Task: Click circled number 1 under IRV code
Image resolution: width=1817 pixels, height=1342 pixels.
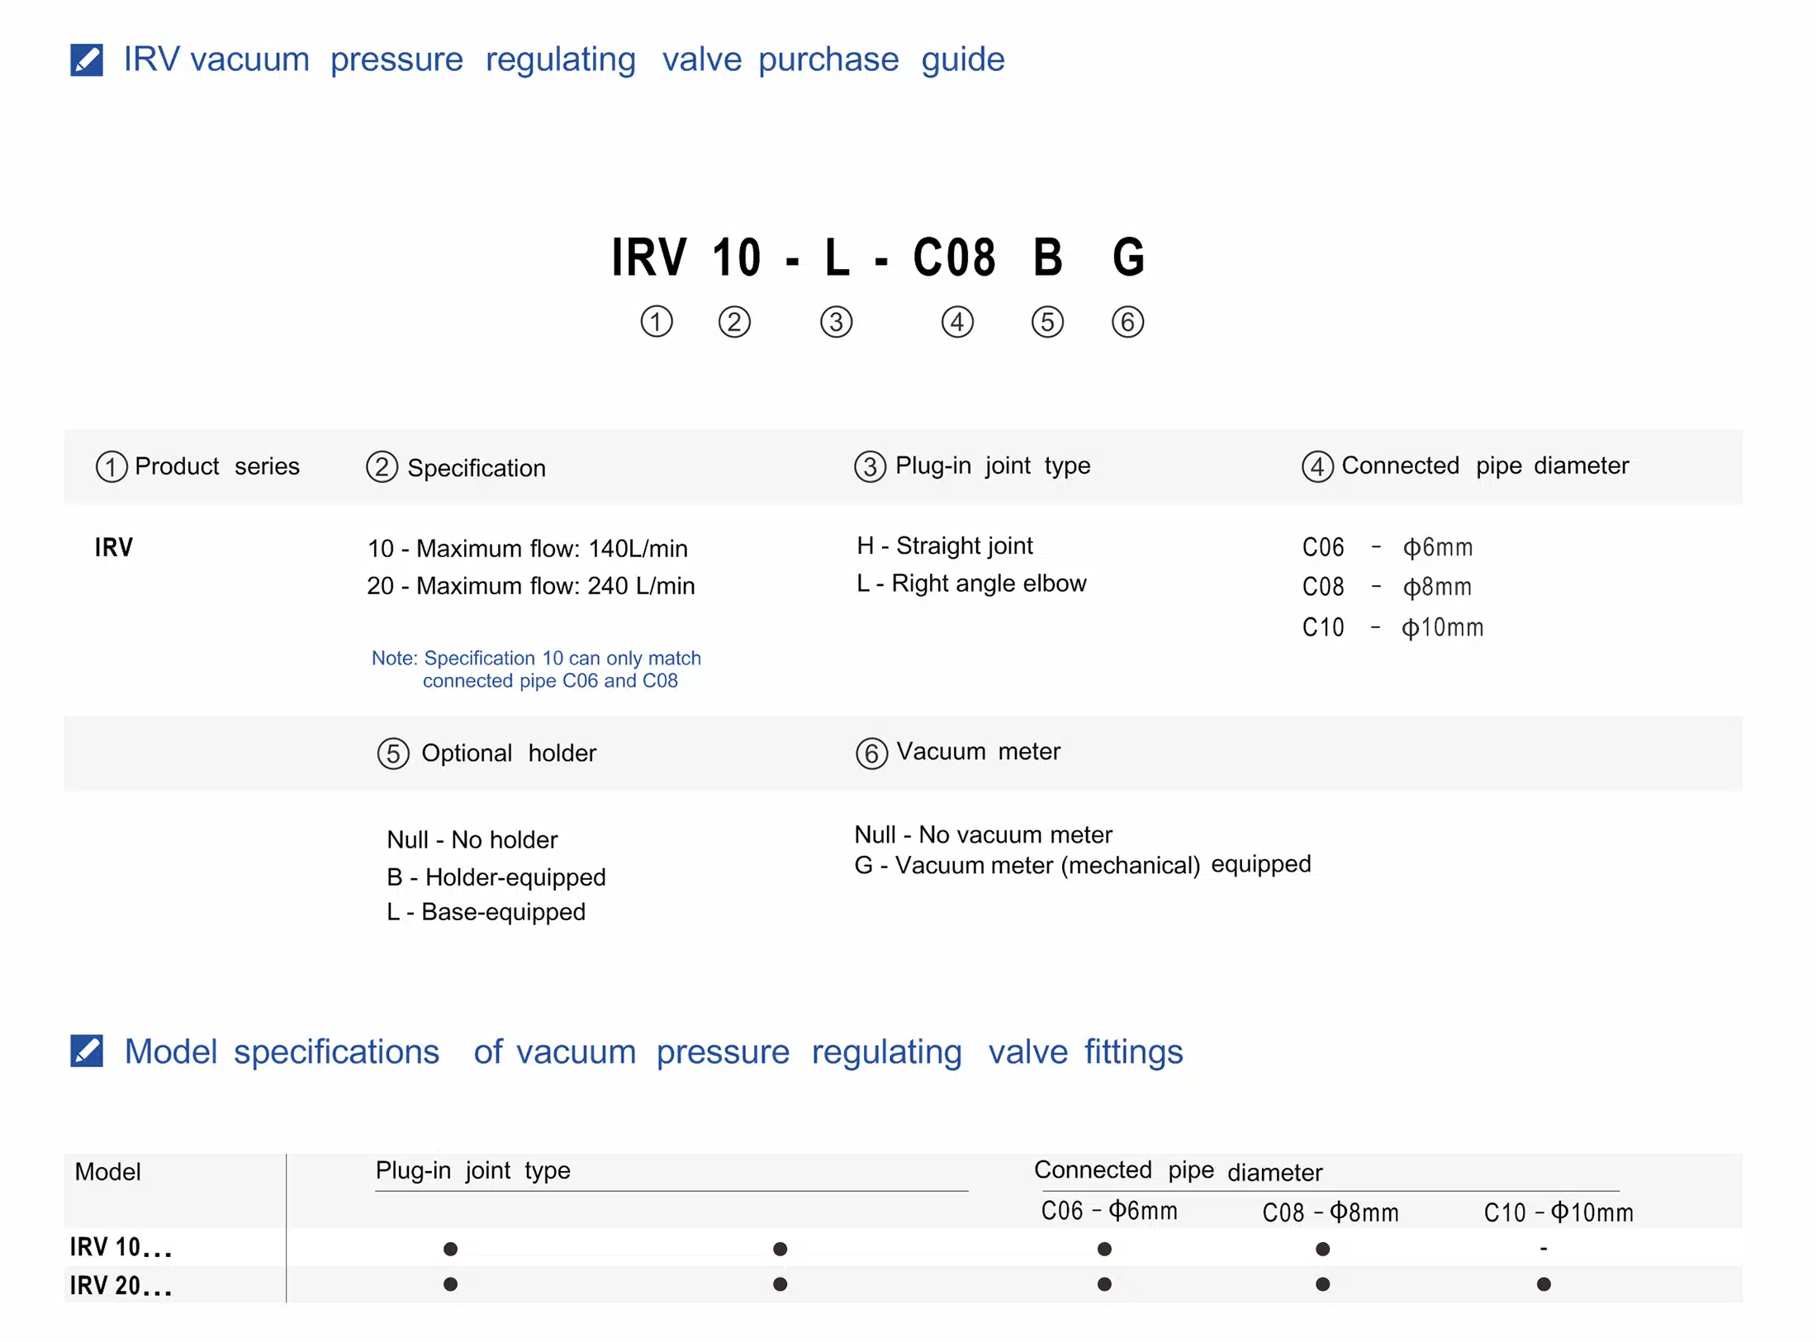Action: [657, 321]
